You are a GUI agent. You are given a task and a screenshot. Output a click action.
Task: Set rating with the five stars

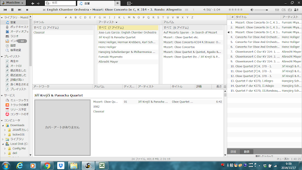tap(235, 9)
